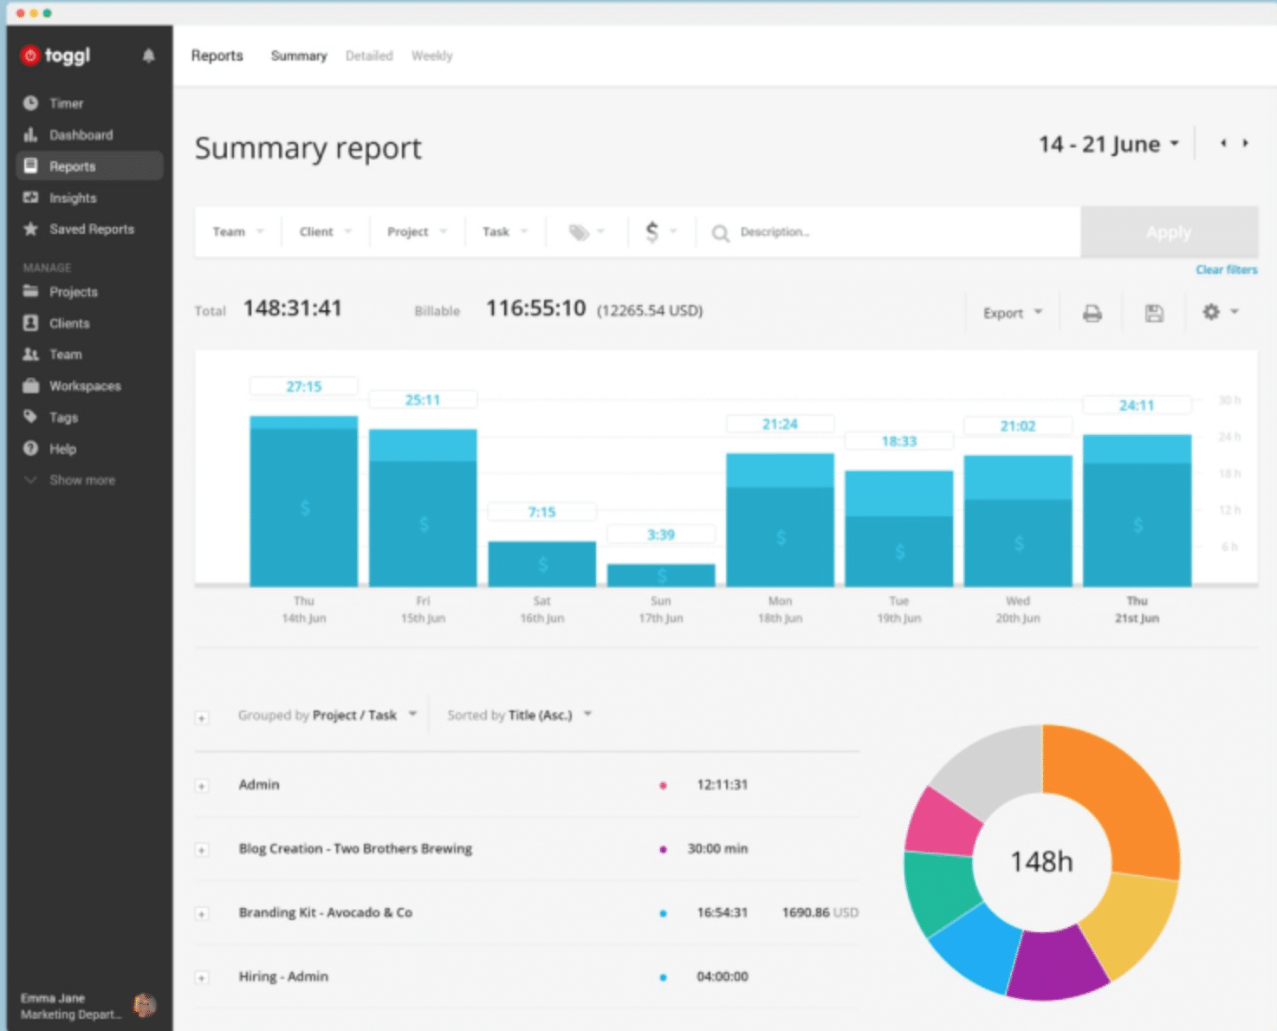
Task: Click the notification bell icon
Action: [x=148, y=56]
